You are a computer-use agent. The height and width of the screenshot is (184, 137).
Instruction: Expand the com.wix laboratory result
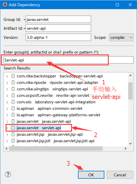[x=7, y=102]
